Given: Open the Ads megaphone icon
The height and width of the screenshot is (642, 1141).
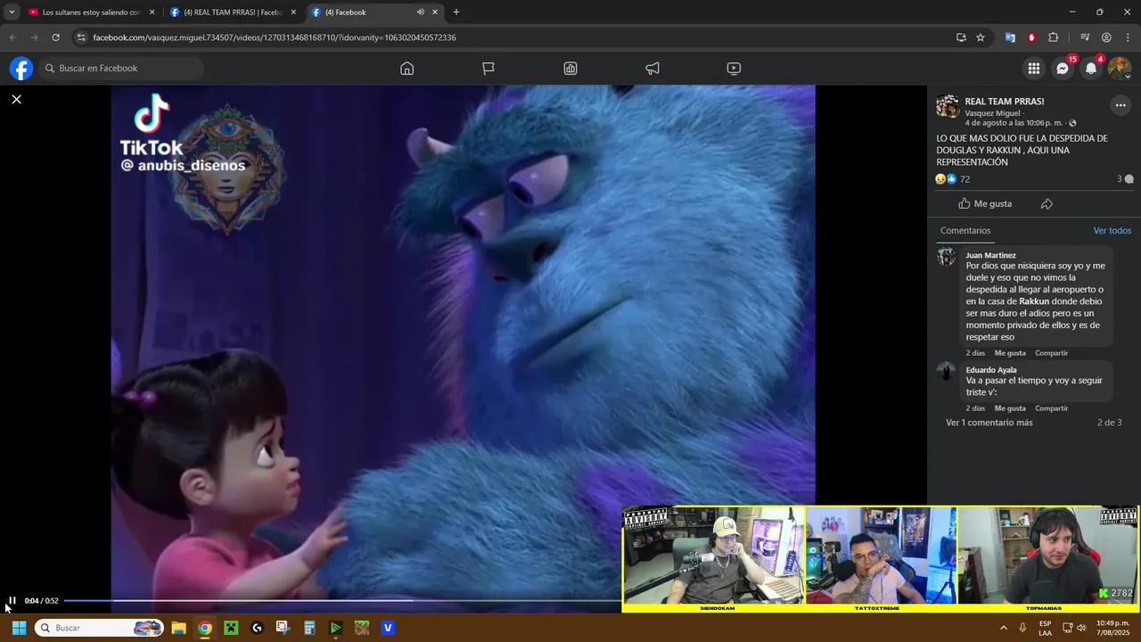Looking at the screenshot, I should pyautogui.click(x=653, y=69).
